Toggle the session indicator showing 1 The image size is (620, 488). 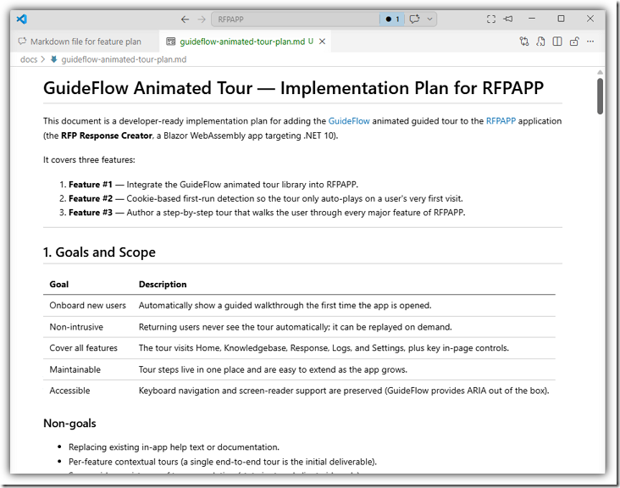392,19
